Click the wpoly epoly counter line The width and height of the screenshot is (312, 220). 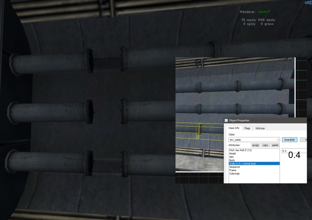pos(258,20)
